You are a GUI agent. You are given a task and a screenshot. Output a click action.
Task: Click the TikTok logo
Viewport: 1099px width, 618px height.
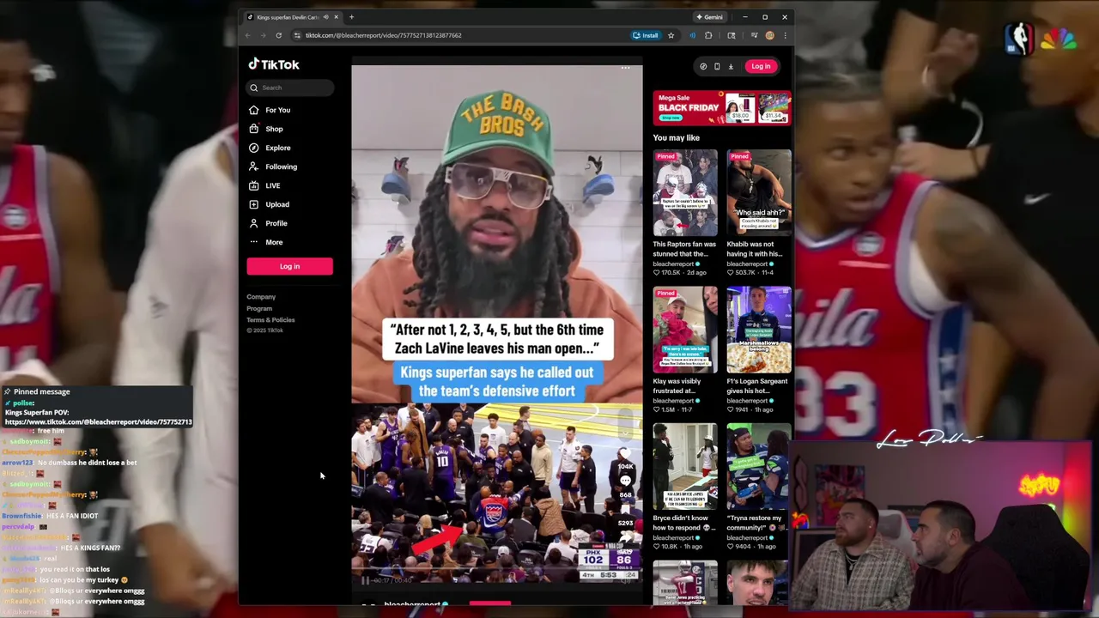pyautogui.click(x=274, y=64)
